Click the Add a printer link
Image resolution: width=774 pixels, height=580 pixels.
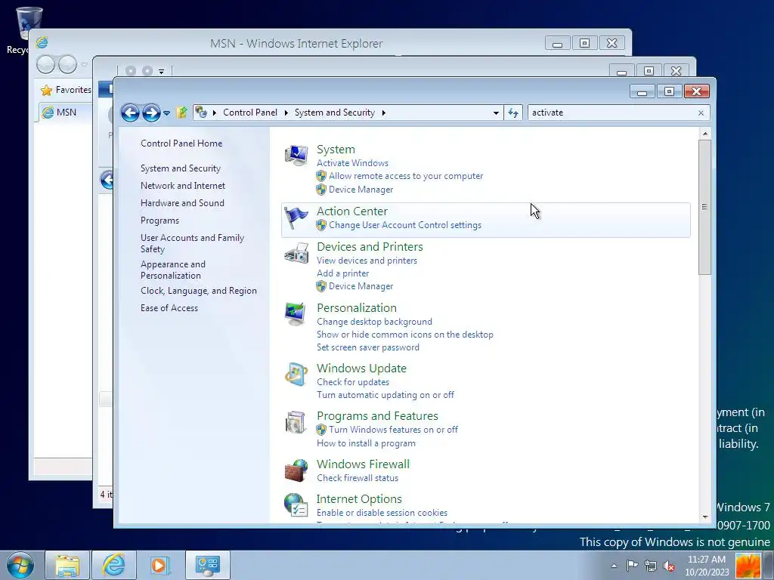342,273
